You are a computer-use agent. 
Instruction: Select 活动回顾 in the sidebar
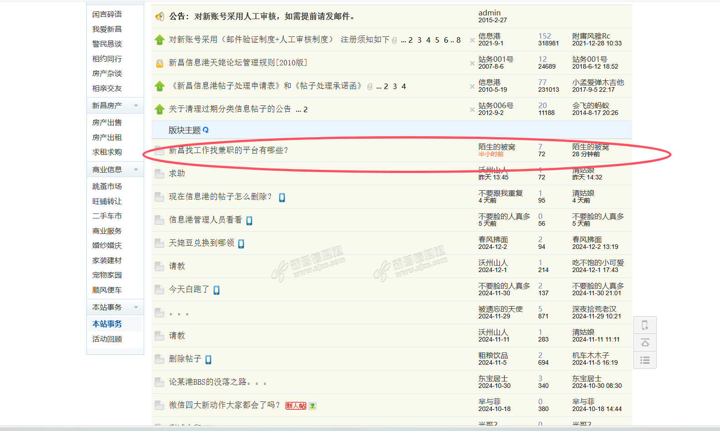[107, 339]
